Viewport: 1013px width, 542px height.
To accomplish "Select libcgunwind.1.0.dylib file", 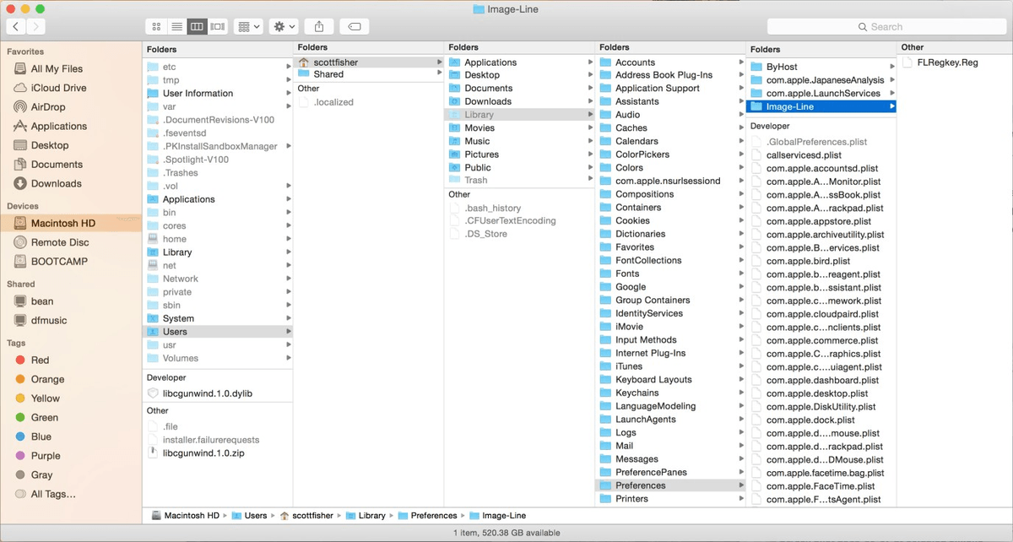I will point(207,393).
